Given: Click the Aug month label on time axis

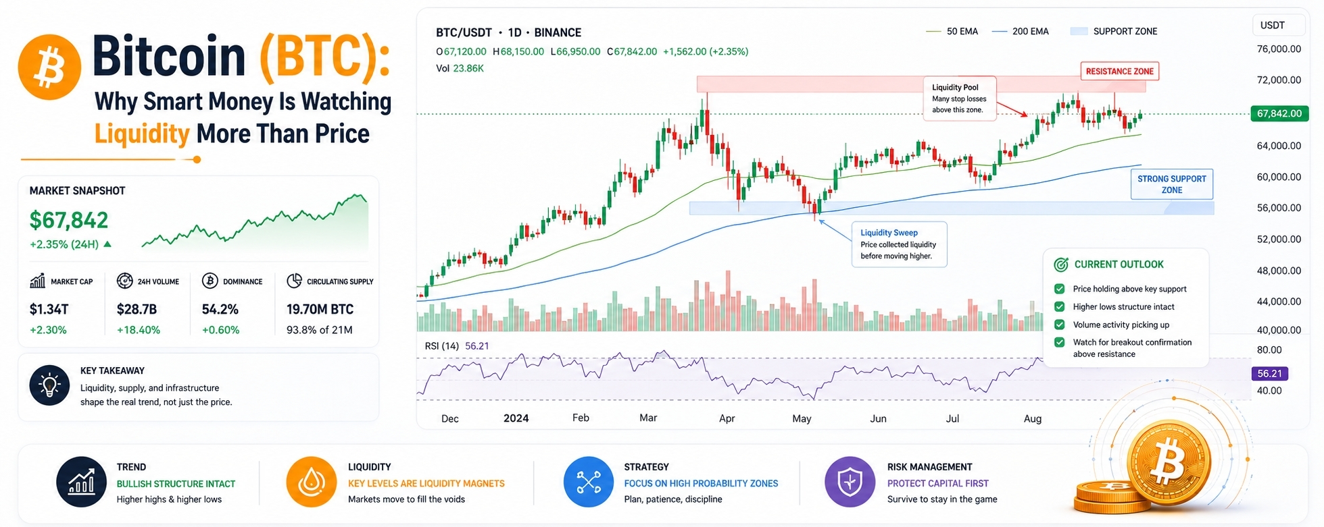Looking at the screenshot, I should point(1033,418).
